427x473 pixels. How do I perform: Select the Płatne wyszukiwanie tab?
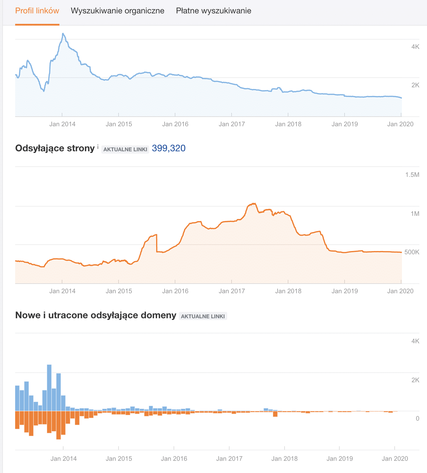point(213,11)
